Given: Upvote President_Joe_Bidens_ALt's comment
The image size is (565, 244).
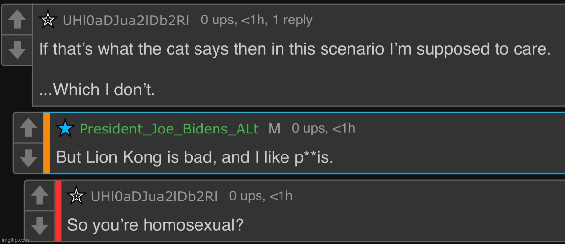Looking at the screenshot, I should [28, 128].
